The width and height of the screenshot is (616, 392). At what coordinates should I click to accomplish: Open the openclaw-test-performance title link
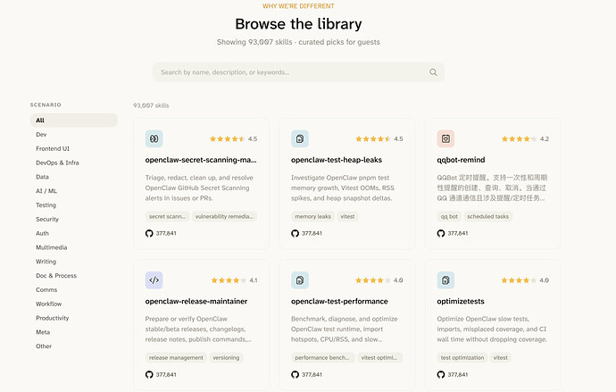(x=339, y=301)
